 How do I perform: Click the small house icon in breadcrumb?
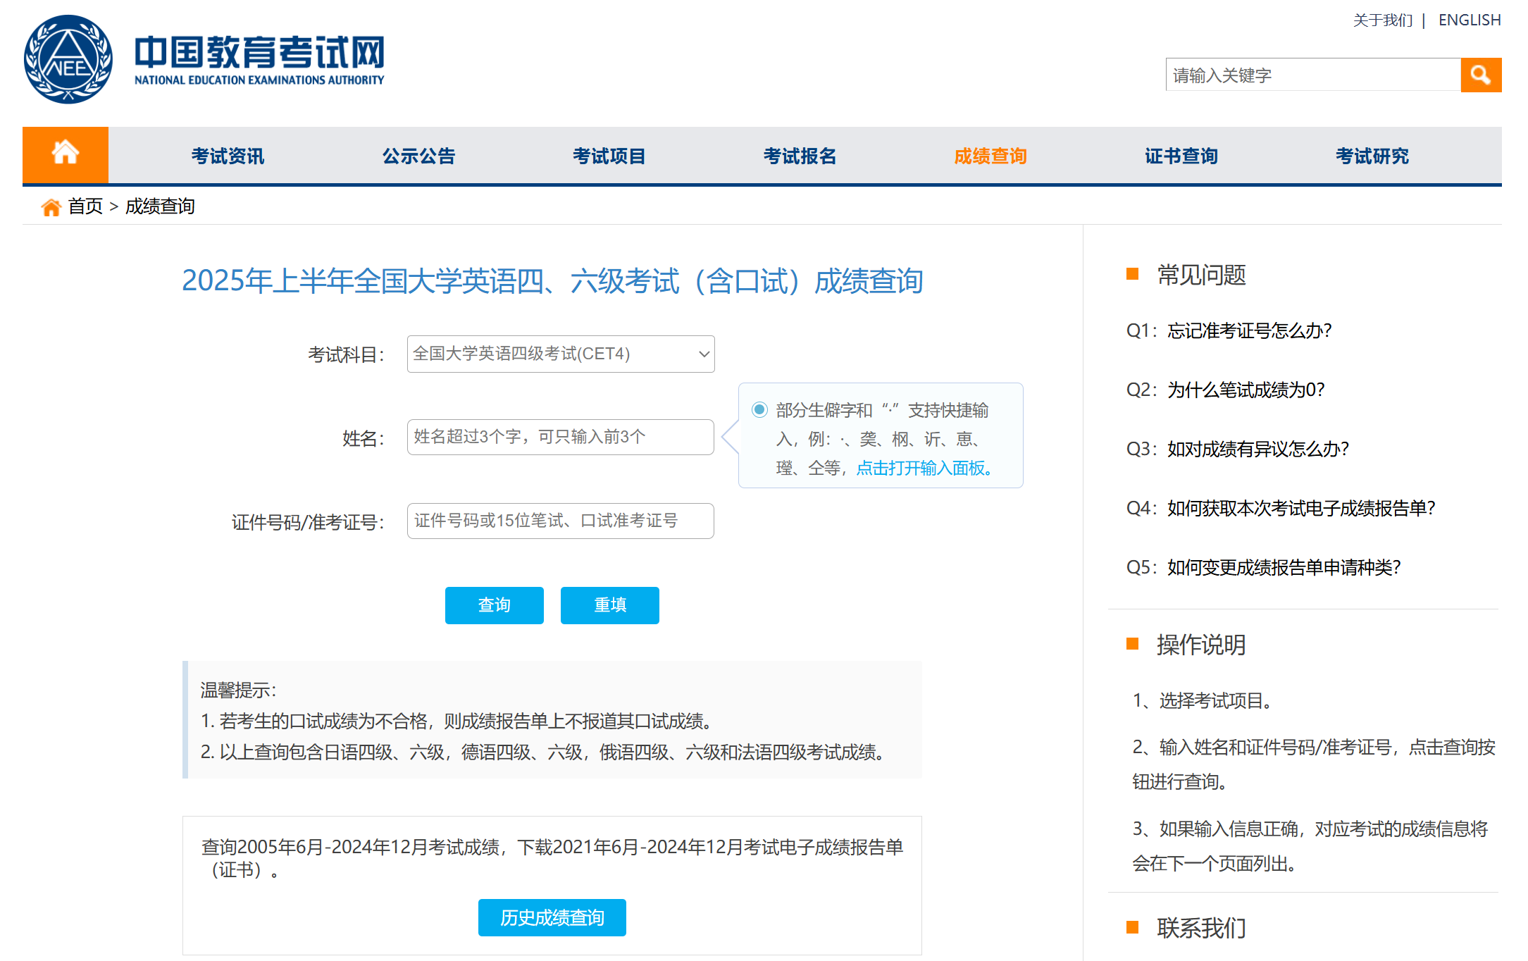[51, 207]
